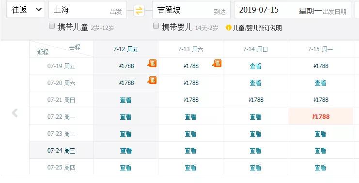359x183 pixels.
Task: Click 查看 for 7-15 and 07-25
Action: [320, 168]
